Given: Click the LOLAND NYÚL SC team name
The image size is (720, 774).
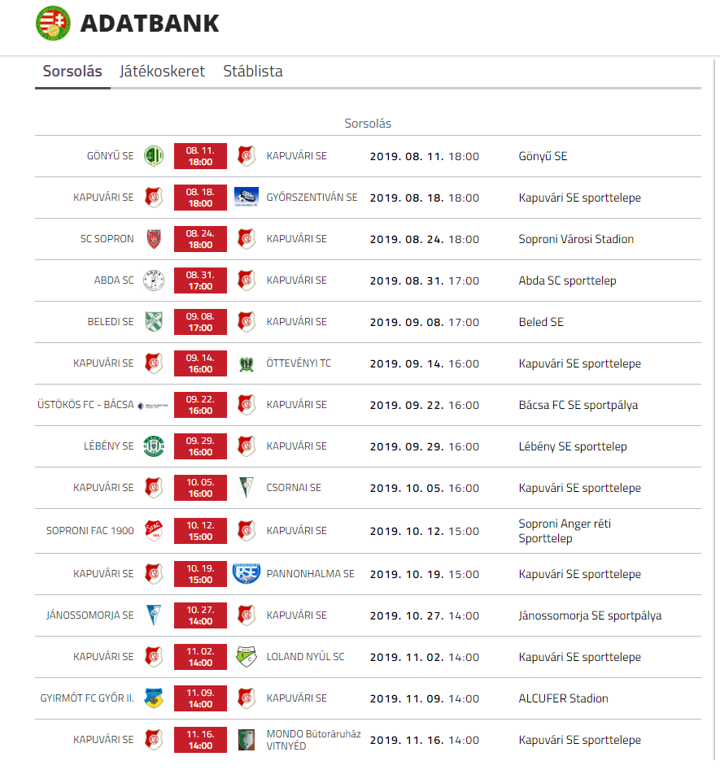Looking at the screenshot, I should coord(305,657).
